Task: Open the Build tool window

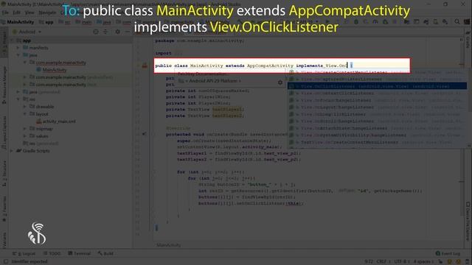Action: point(105,253)
